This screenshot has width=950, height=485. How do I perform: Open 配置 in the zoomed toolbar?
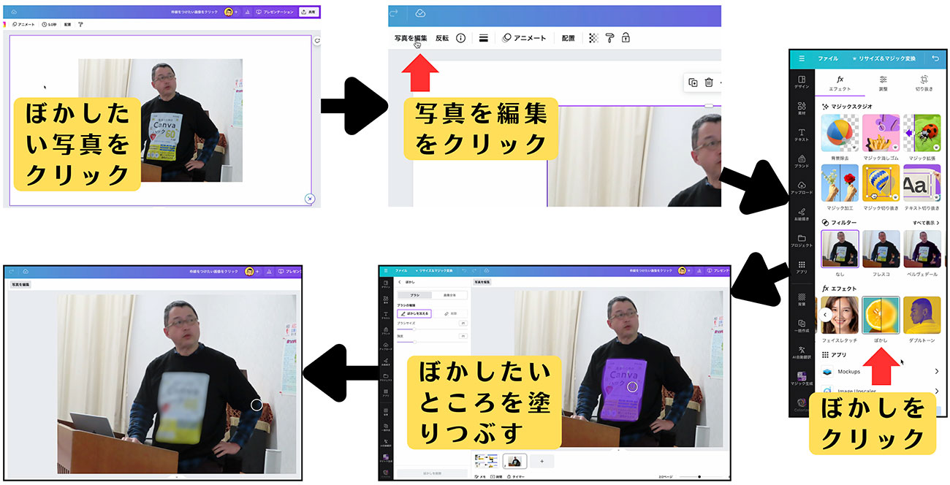[568, 38]
